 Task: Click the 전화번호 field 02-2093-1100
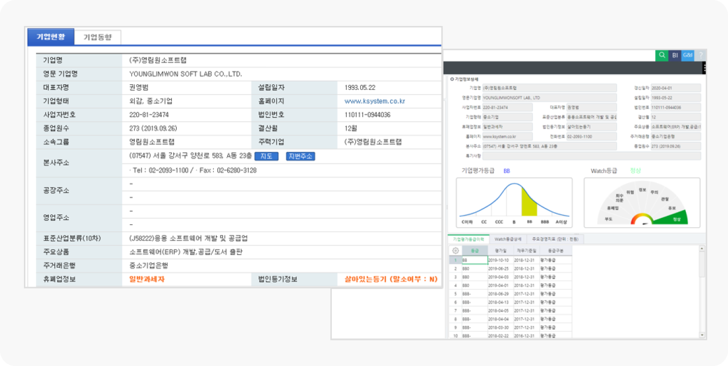[x=591, y=136]
